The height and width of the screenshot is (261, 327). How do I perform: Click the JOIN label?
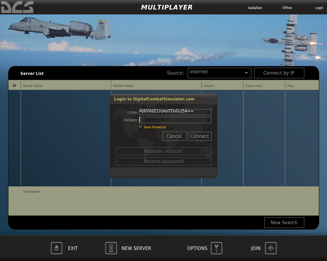255,248
